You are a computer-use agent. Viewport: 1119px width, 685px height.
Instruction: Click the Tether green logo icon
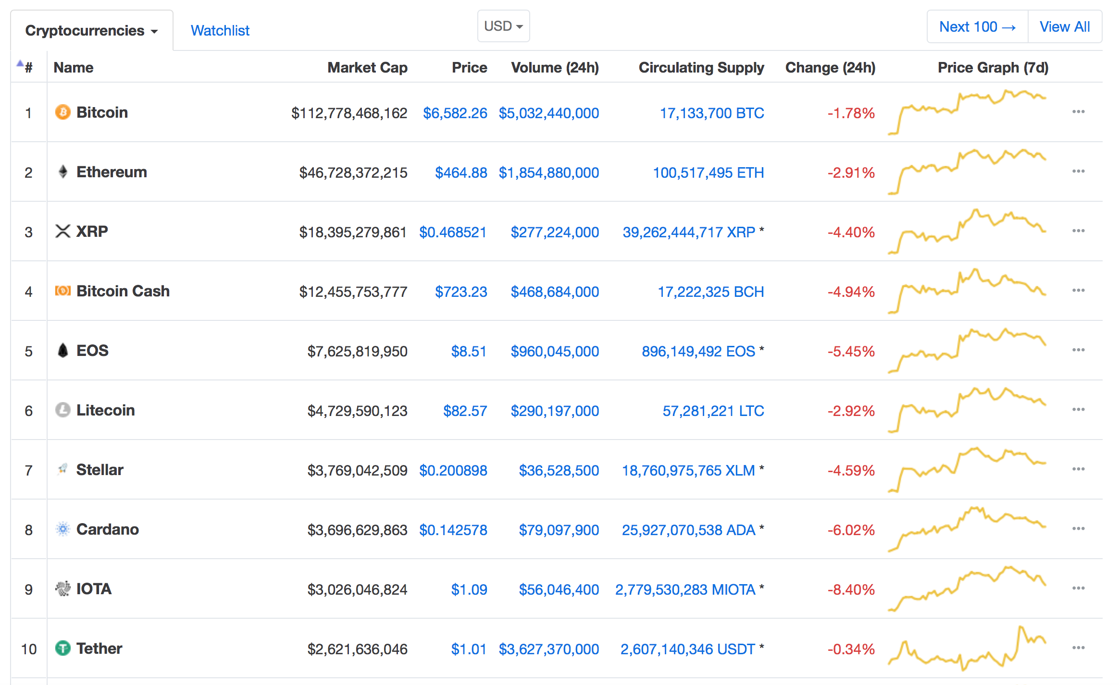tap(62, 648)
